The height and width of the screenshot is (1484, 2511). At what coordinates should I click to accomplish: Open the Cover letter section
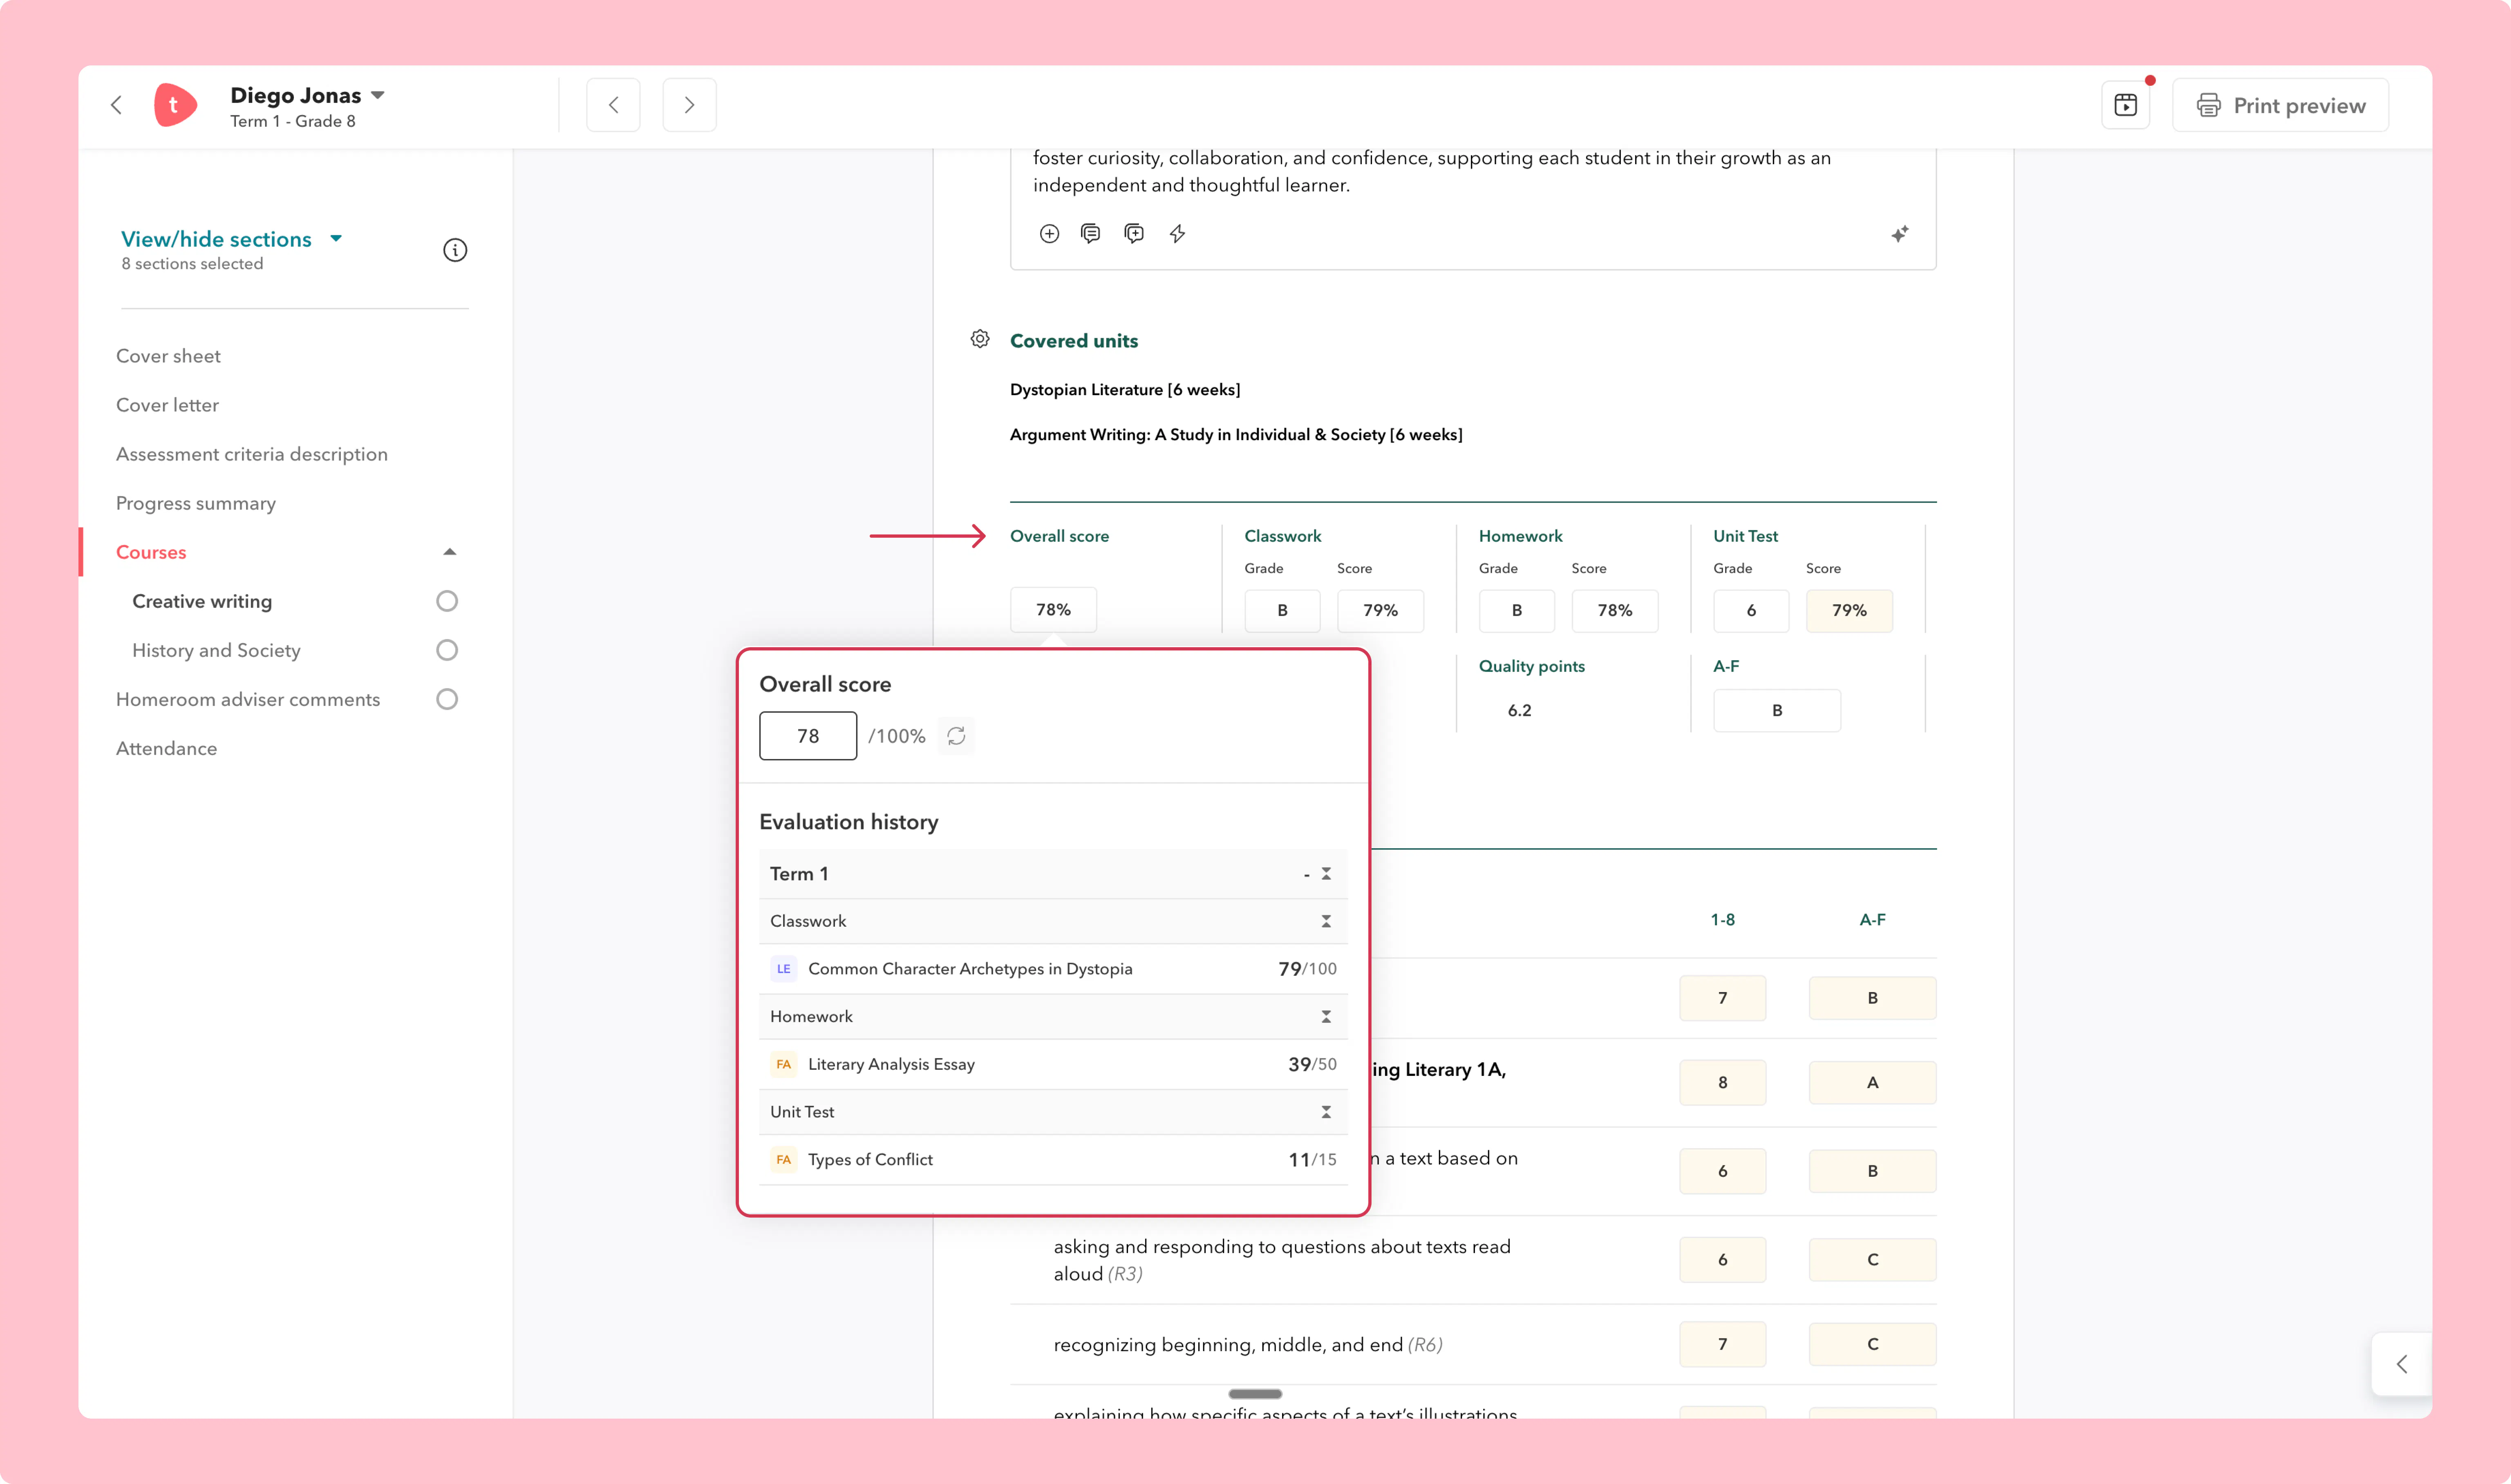(x=167, y=405)
